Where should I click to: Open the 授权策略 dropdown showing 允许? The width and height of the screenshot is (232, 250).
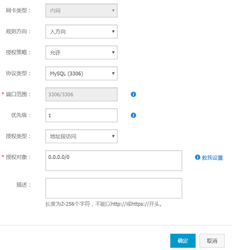pyautogui.click(x=82, y=53)
